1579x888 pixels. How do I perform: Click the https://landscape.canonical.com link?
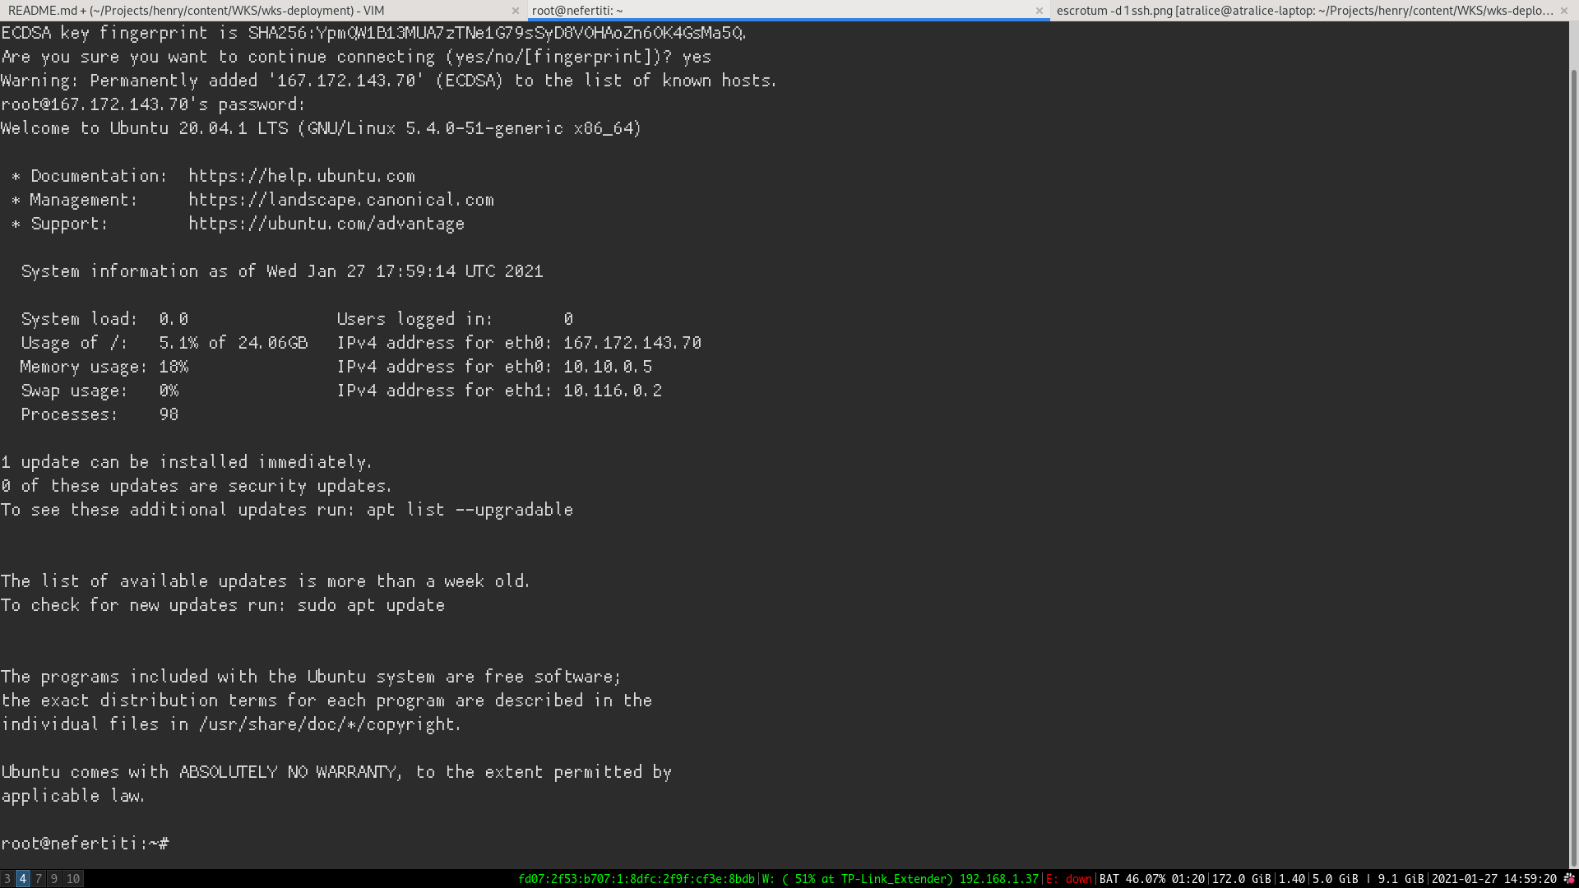point(341,200)
